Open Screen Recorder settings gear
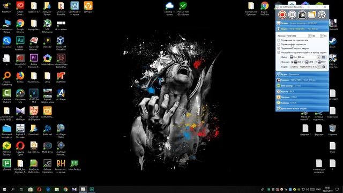Image resolution: width=343 pixels, height=193 pixels. [322, 14]
